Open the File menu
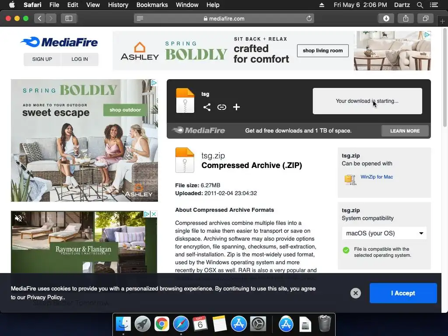448x336 pixels. [54, 5]
